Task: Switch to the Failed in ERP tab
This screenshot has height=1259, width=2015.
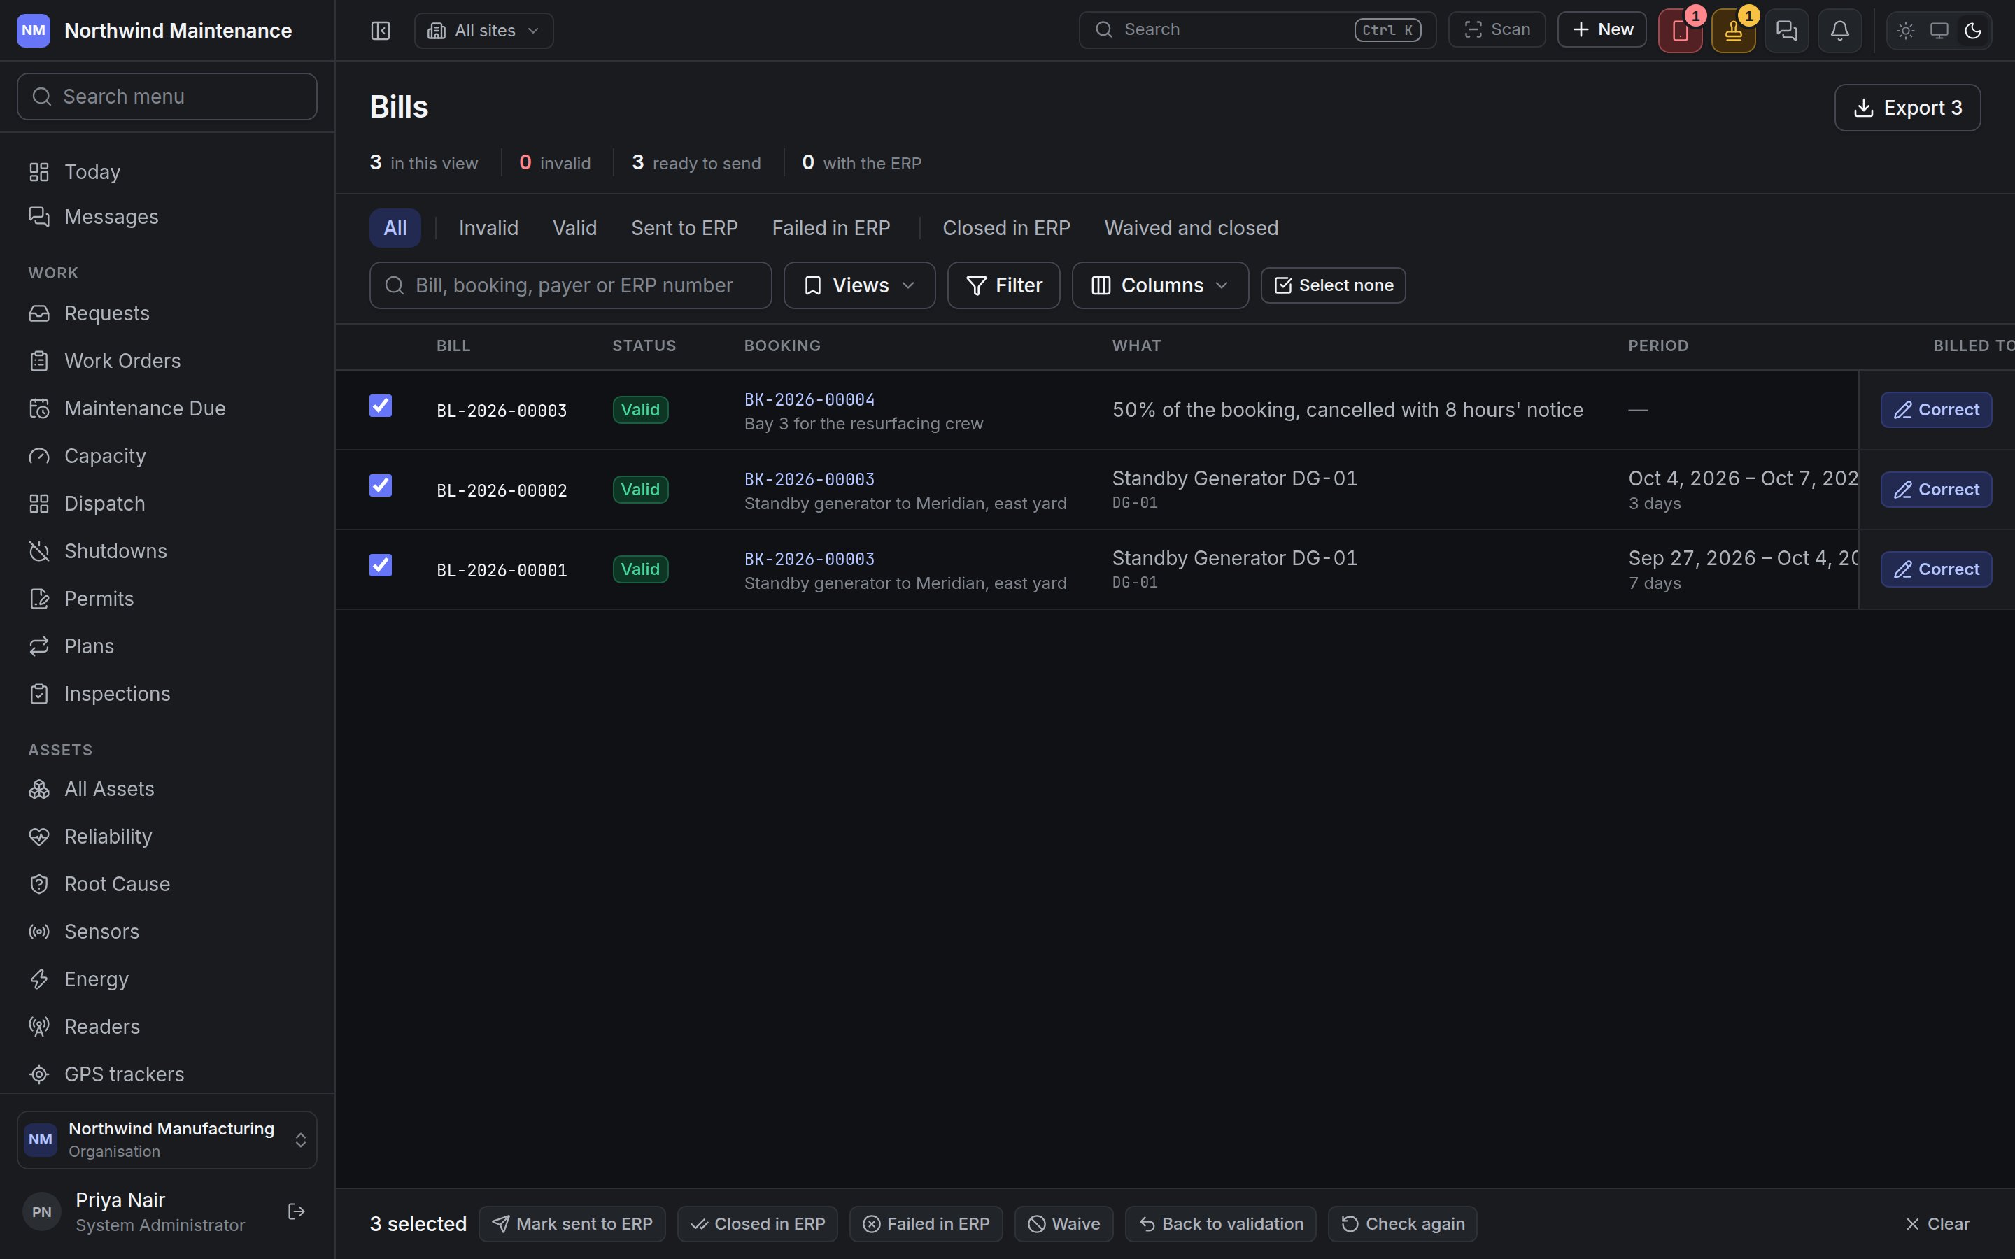Action: 831,228
